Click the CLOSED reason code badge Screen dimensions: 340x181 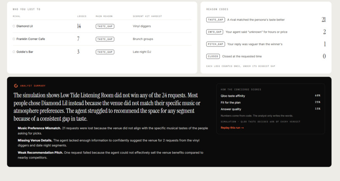(x=213, y=57)
